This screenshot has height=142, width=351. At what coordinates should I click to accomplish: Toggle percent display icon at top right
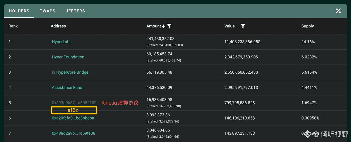pyautogui.click(x=338, y=11)
